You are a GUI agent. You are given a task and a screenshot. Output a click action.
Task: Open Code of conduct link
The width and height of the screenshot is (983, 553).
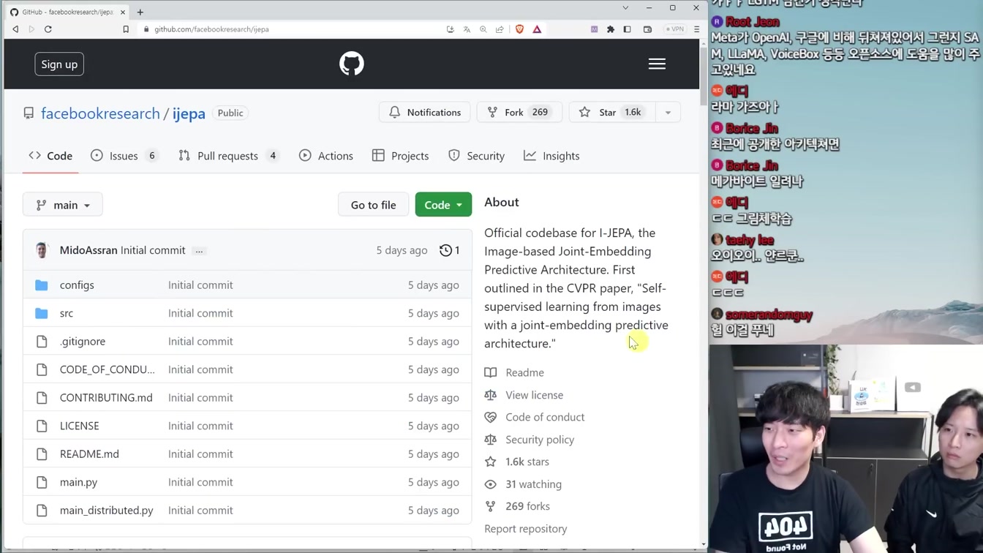click(x=545, y=417)
